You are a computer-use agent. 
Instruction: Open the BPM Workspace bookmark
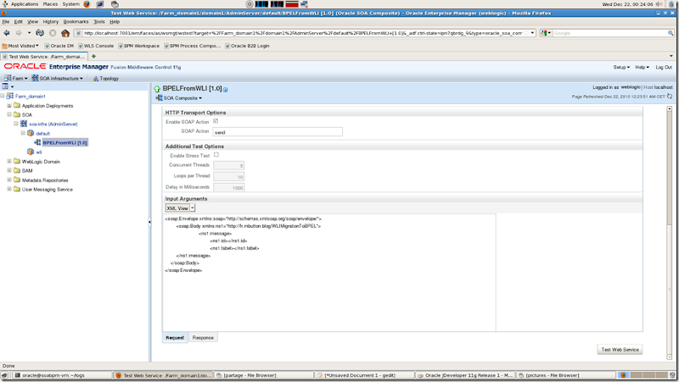pyautogui.click(x=139, y=46)
